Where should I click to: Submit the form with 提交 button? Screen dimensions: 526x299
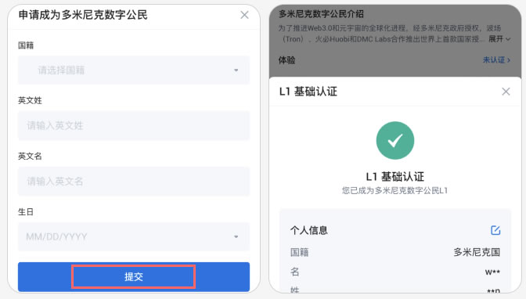tap(134, 277)
